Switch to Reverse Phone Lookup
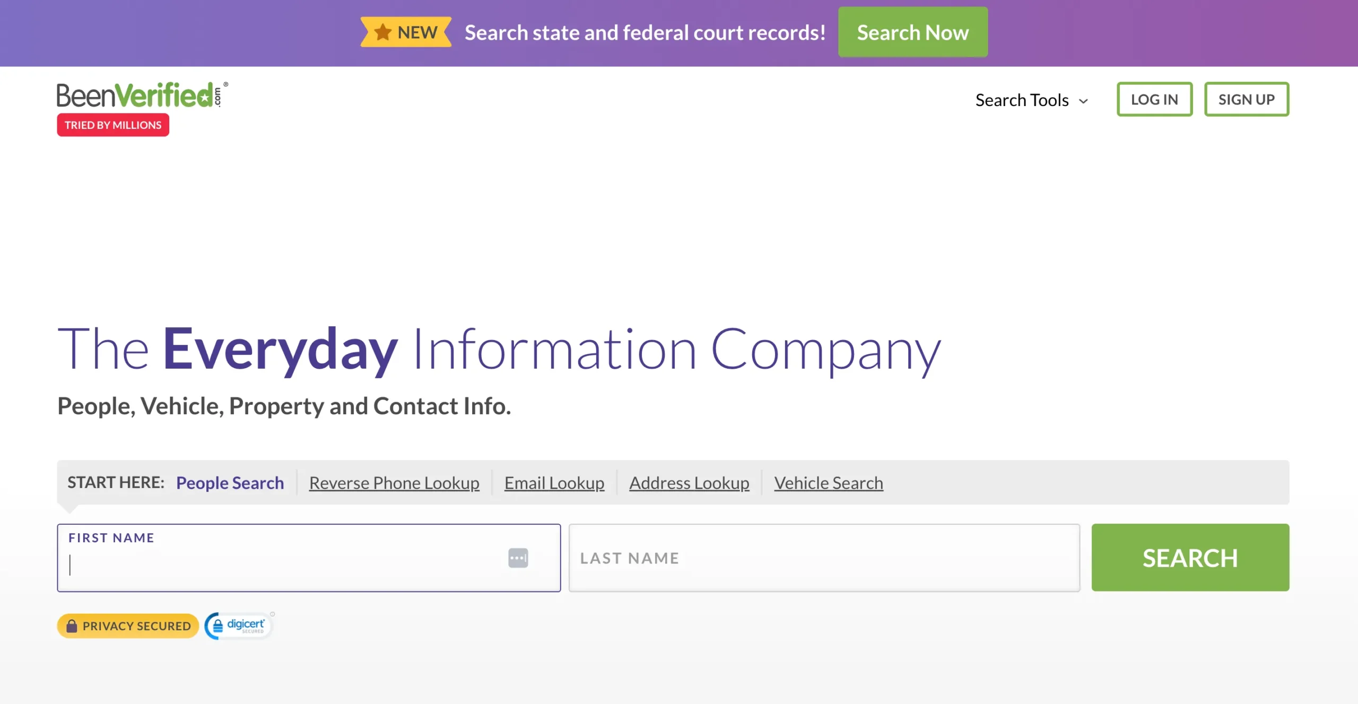 pos(394,483)
